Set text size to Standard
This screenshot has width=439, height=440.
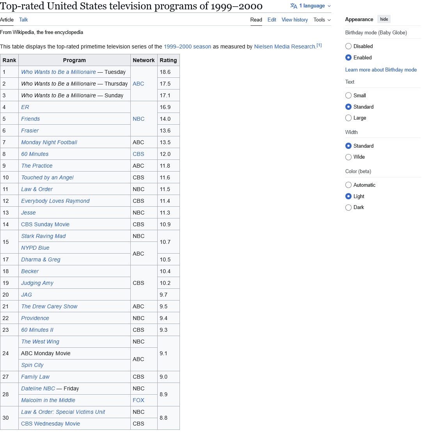[348, 107]
